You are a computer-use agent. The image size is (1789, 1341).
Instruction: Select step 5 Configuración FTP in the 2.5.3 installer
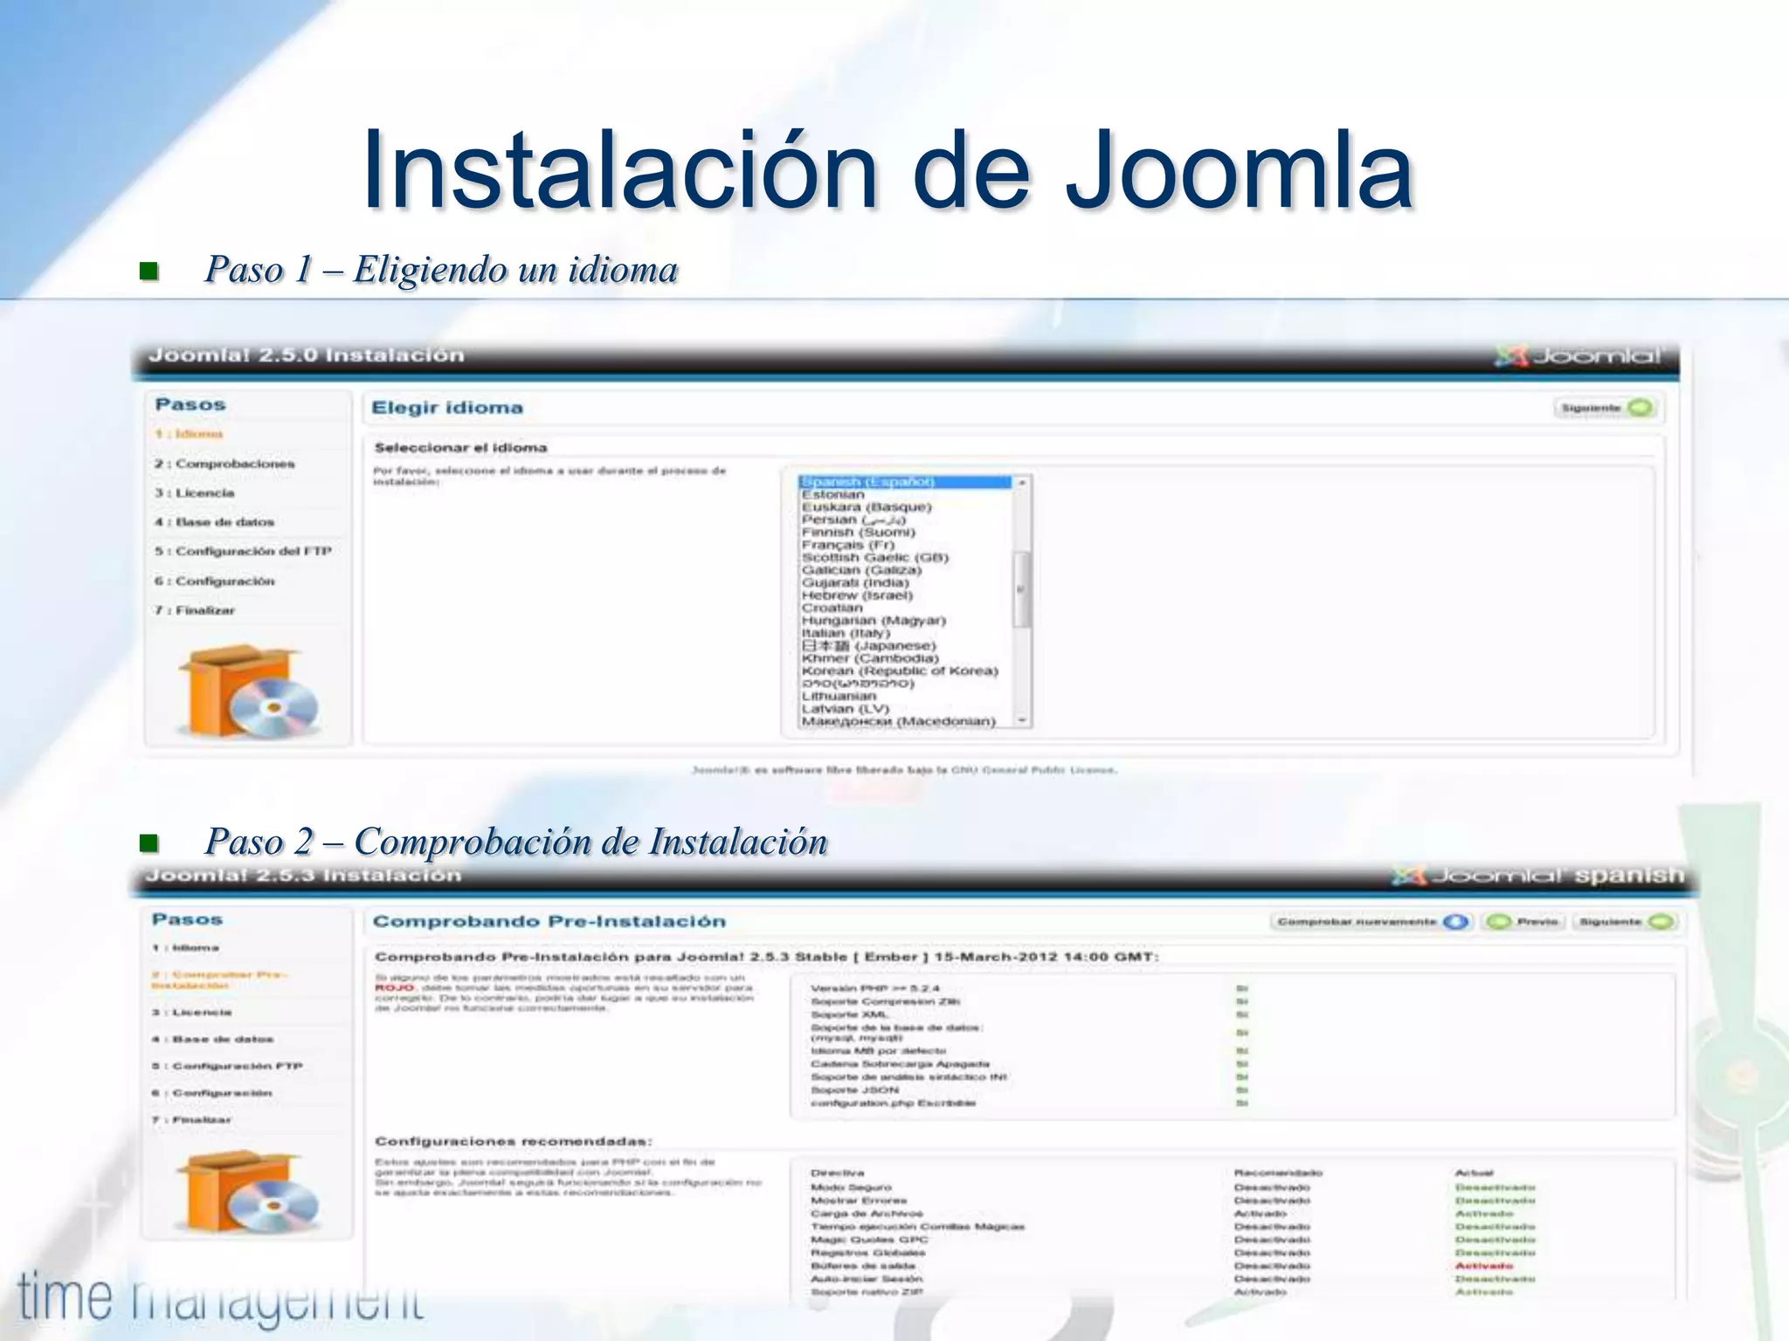pyautogui.click(x=226, y=1067)
